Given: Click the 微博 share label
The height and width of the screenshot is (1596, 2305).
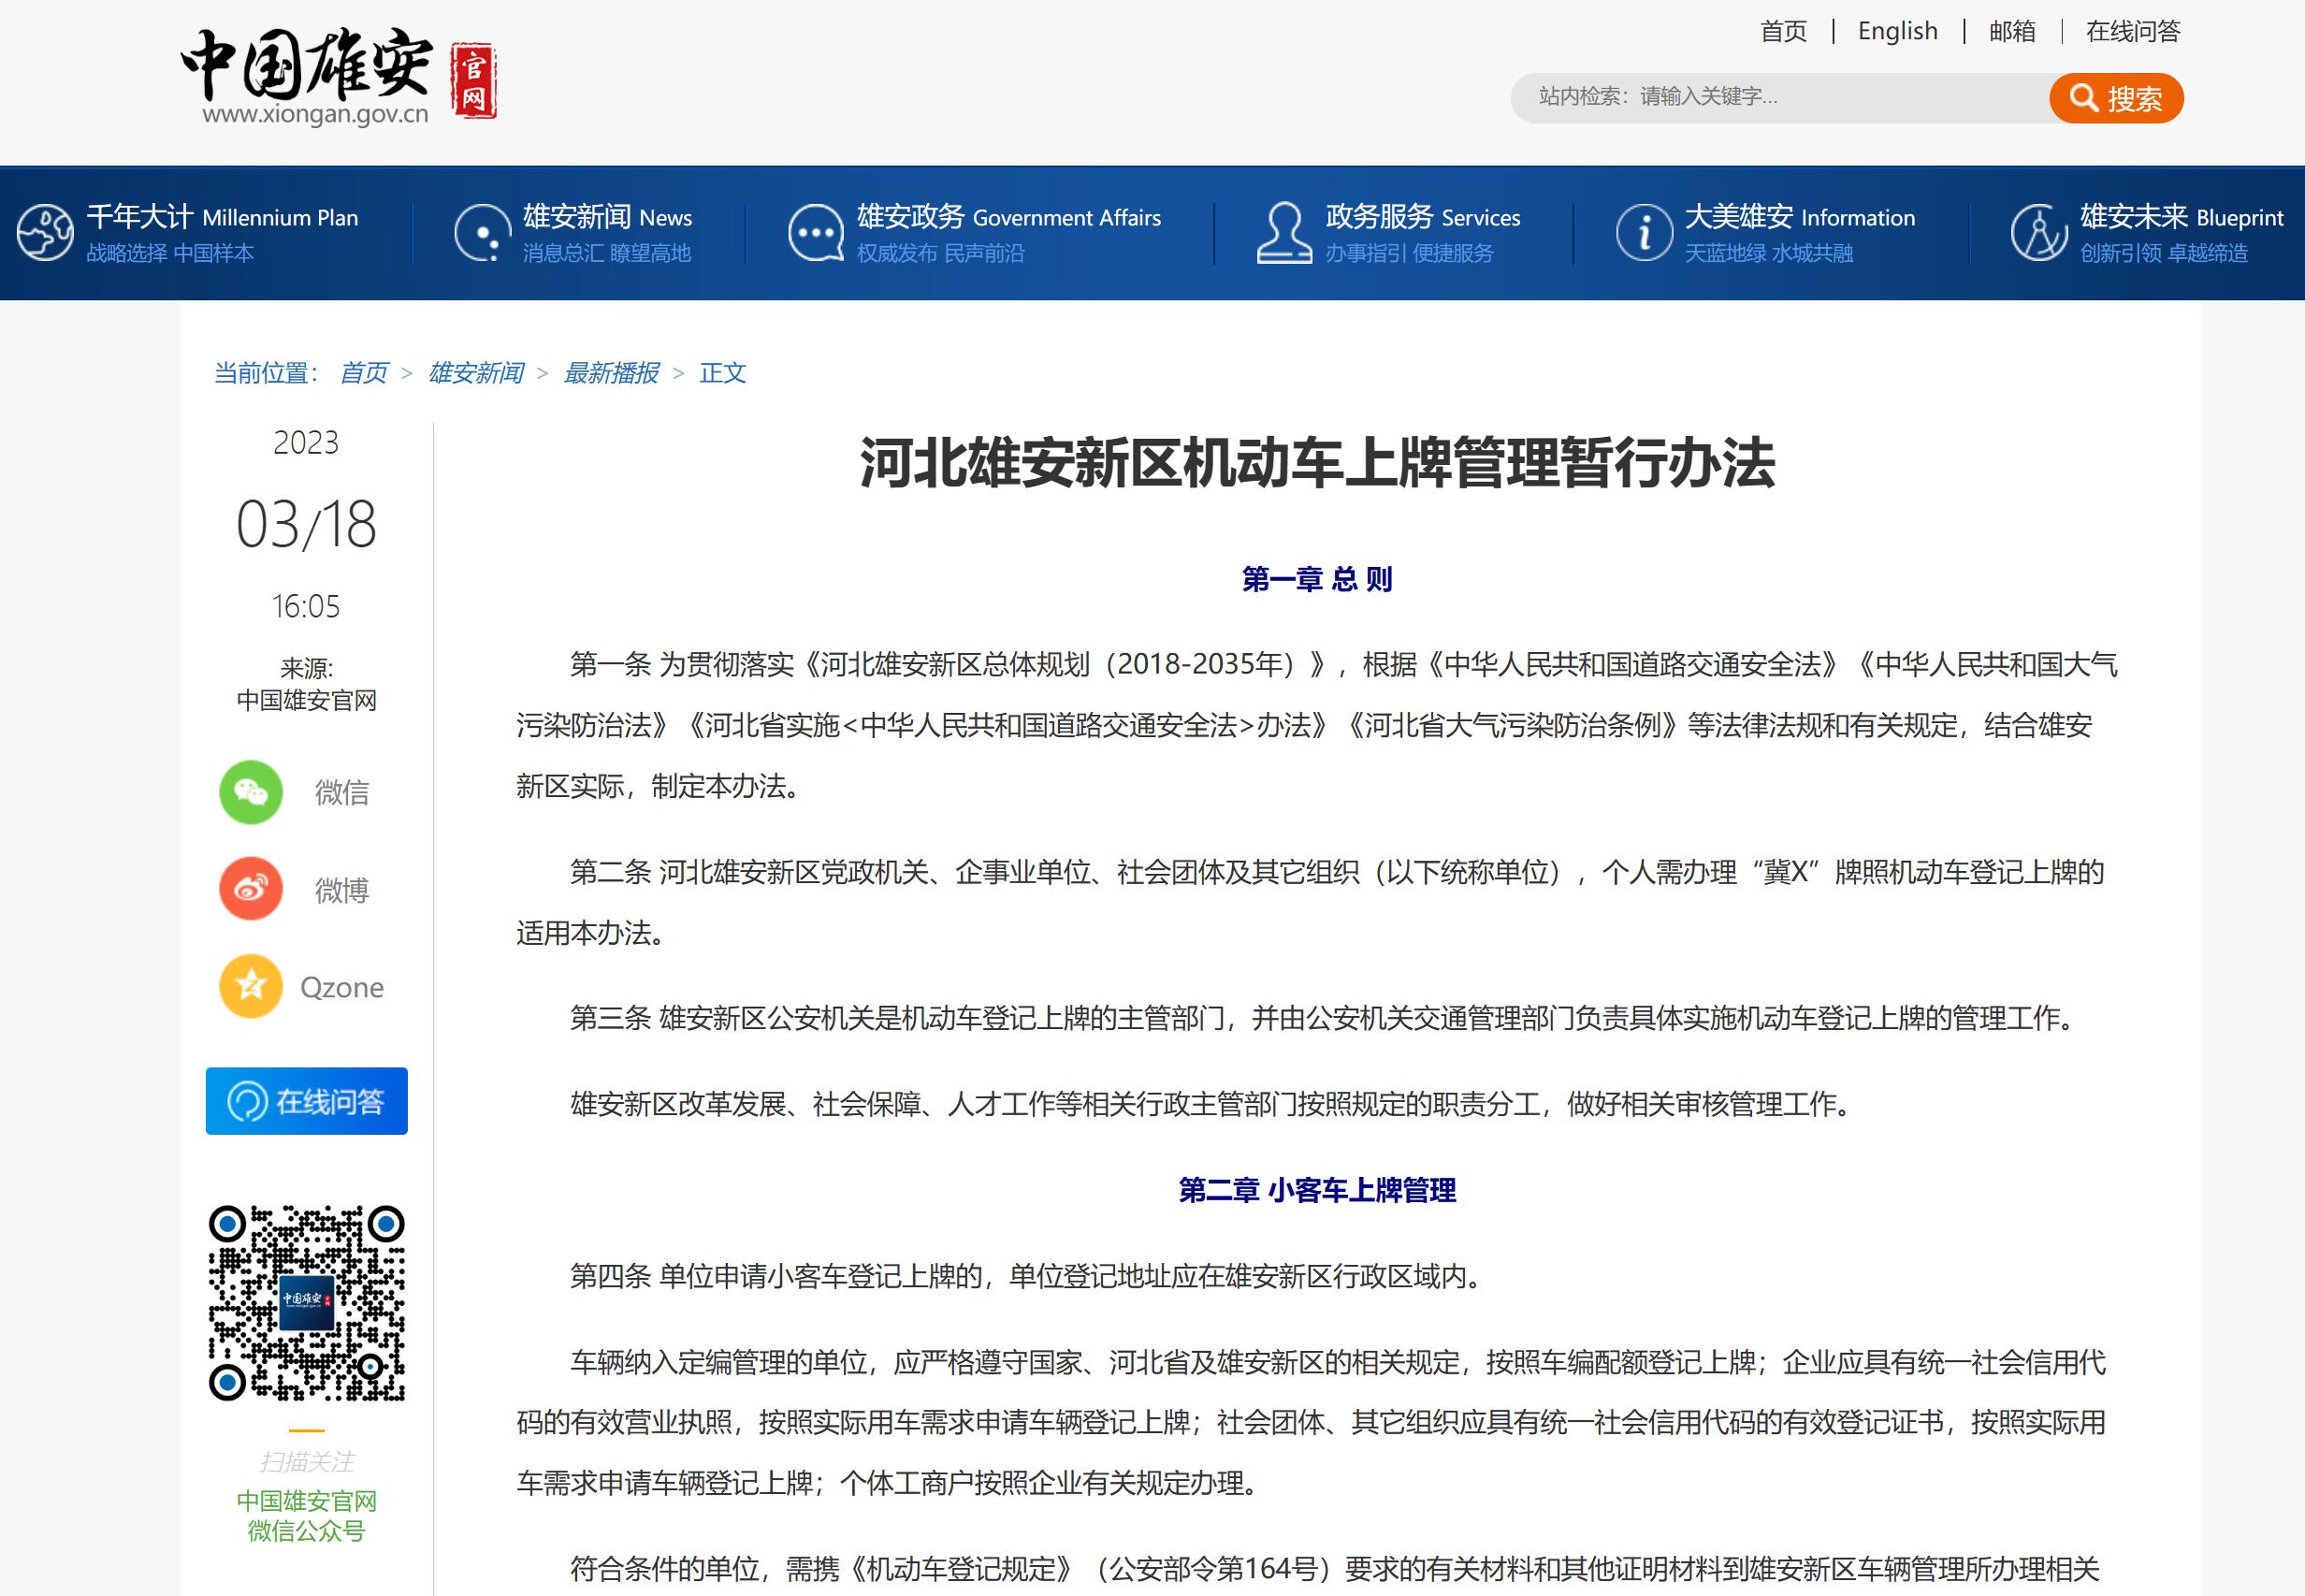Looking at the screenshot, I should click(x=342, y=890).
